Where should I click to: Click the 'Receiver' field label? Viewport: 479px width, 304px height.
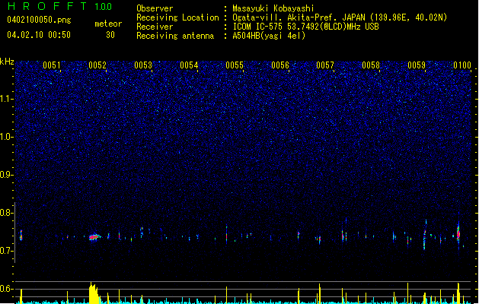click(x=155, y=27)
